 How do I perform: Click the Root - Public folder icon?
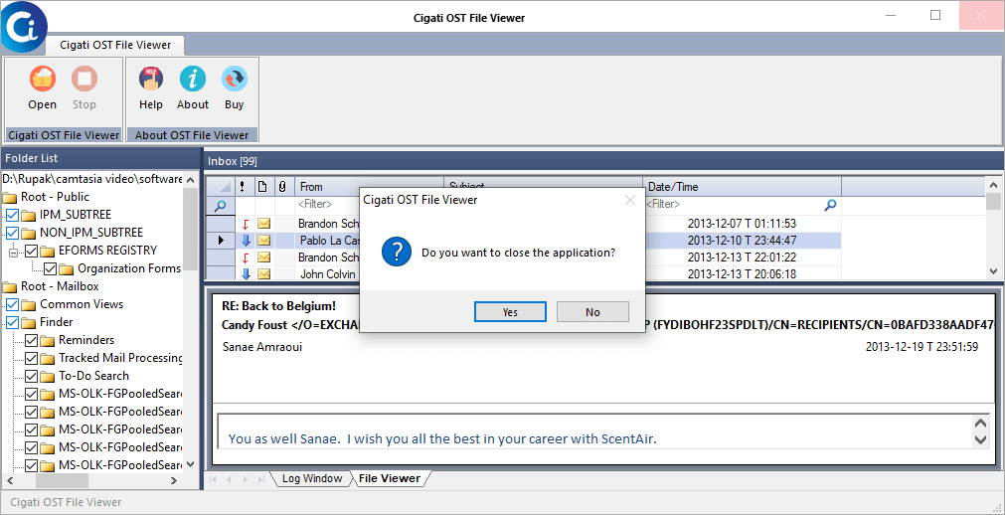point(10,197)
